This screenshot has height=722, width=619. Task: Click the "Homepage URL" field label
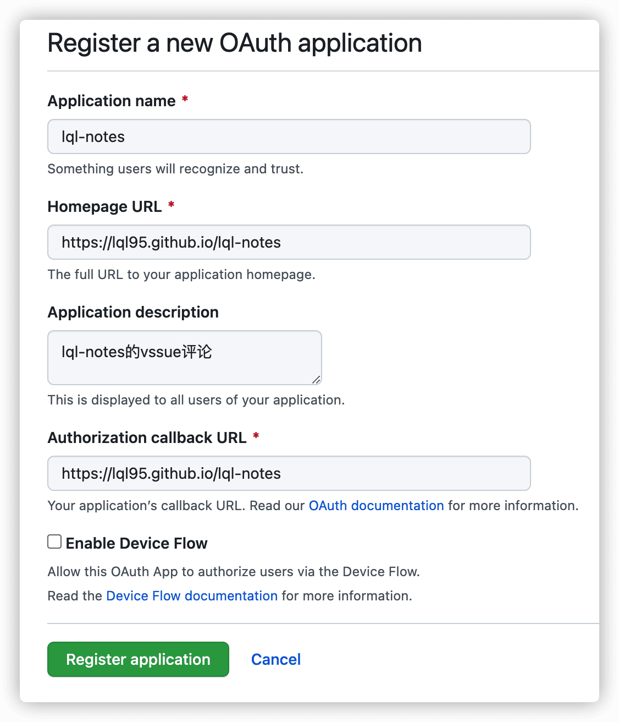tap(104, 207)
